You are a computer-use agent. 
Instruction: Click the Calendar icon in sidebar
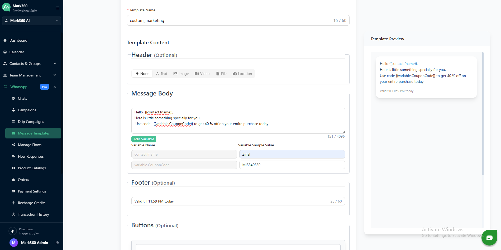pyautogui.click(x=5, y=52)
